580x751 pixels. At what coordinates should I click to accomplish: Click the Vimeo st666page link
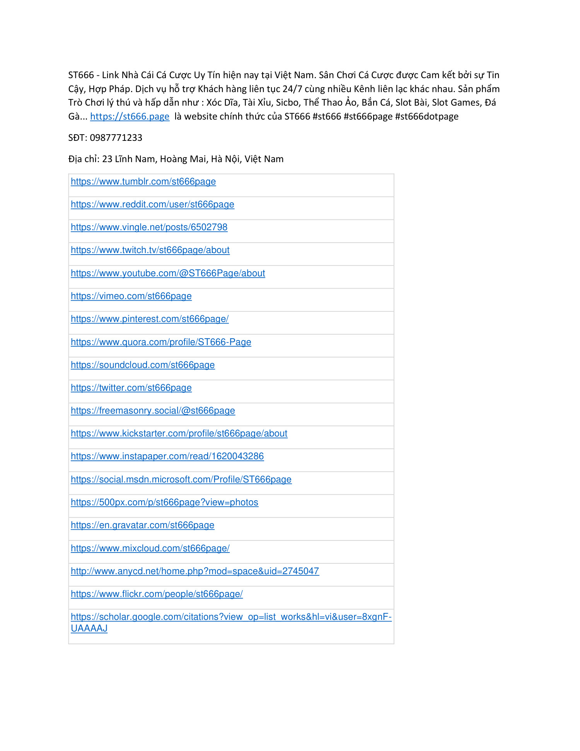point(131,296)
